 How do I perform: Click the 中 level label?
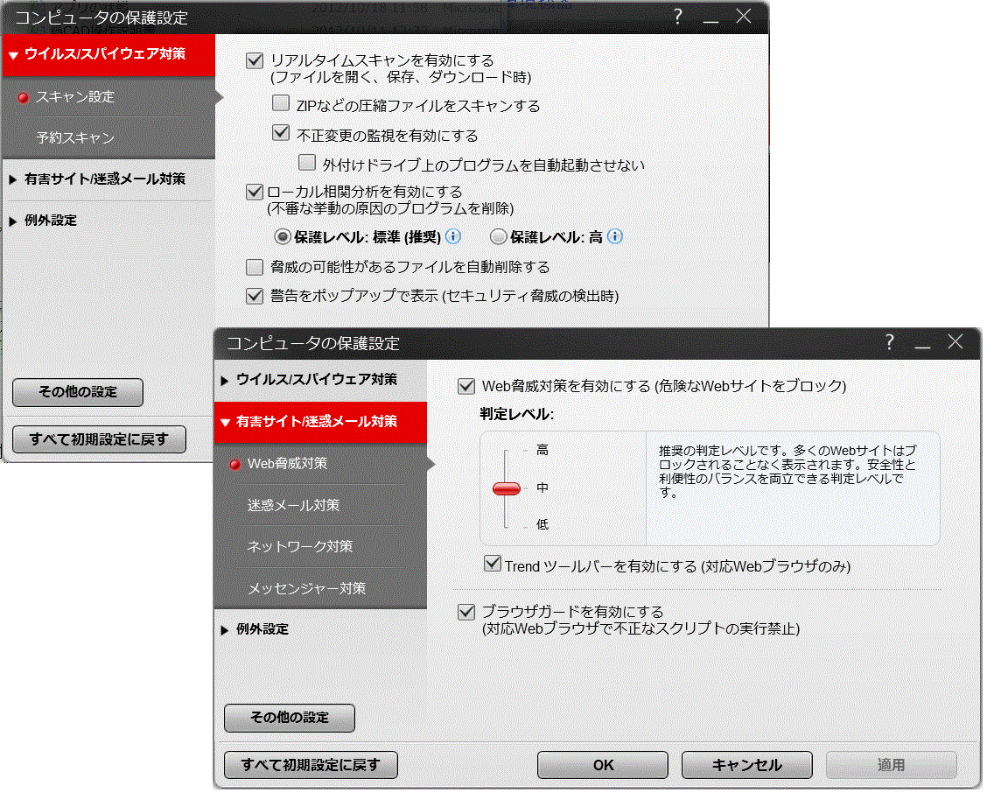(542, 488)
